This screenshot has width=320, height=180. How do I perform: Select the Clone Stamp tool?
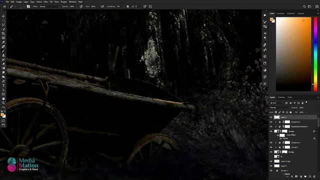(3, 55)
